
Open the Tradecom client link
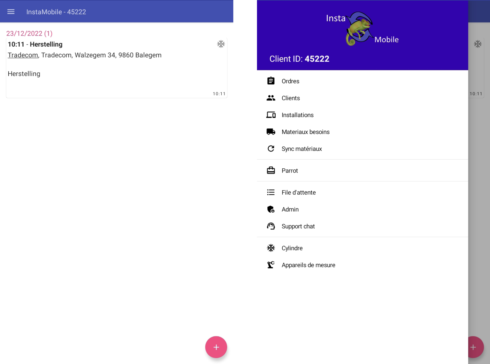point(23,55)
